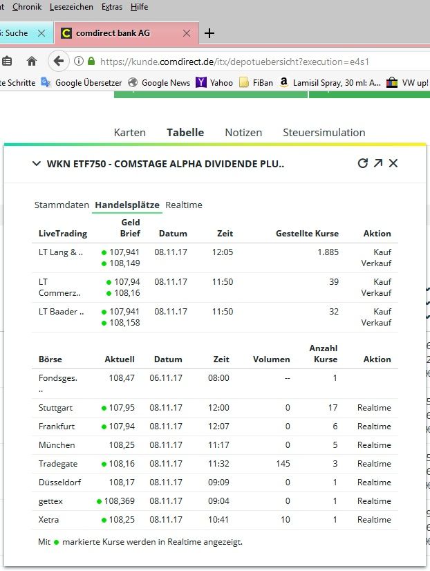Switch to Realtime tab
Image resolution: width=430 pixels, height=571 pixels.
pos(184,205)
